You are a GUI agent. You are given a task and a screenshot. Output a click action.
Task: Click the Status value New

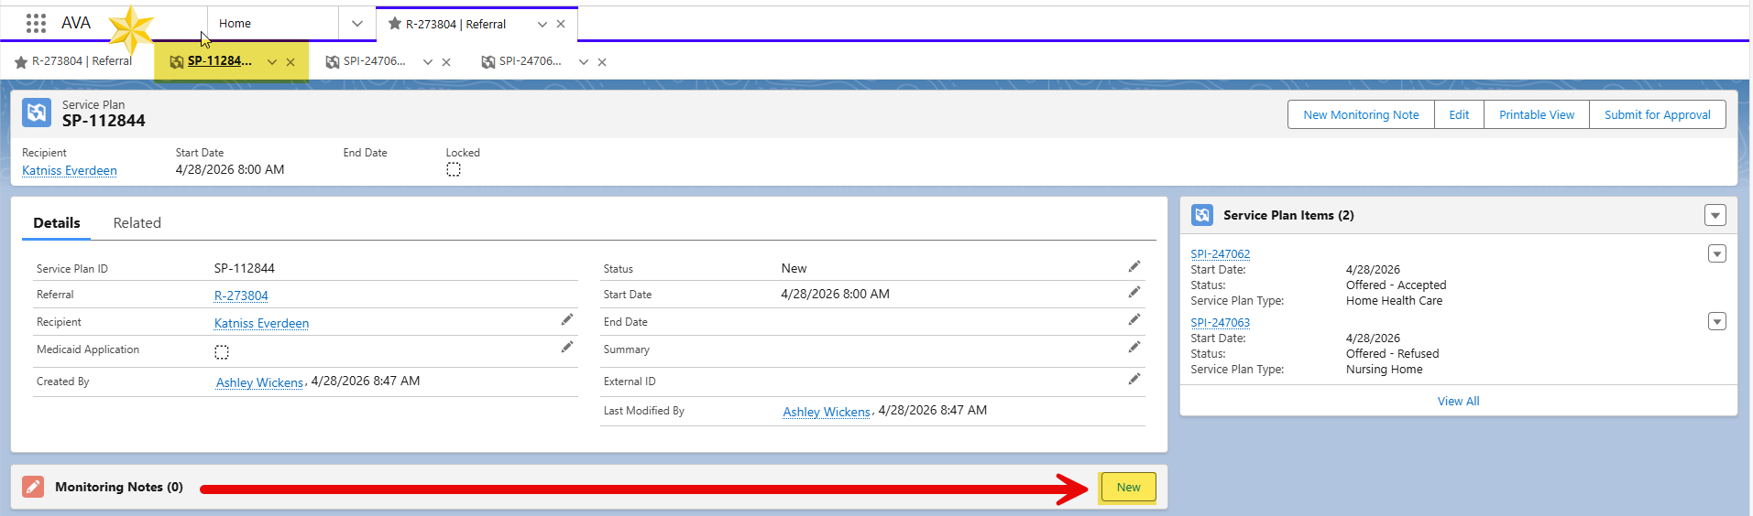coord(794,268)
